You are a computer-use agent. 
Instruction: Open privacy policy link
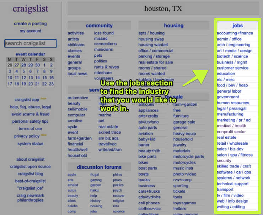click(x=27, y=136)
